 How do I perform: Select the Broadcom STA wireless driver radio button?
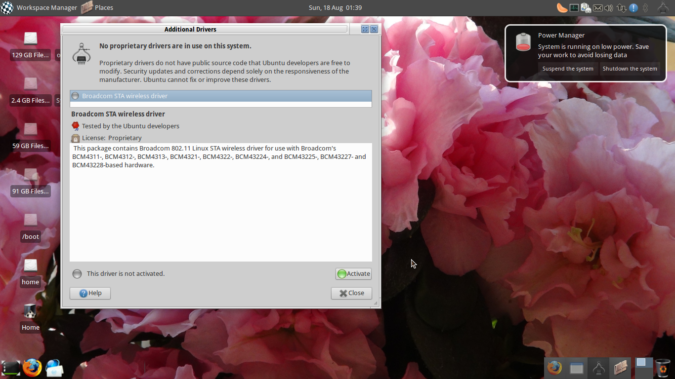tap(75, 96)
